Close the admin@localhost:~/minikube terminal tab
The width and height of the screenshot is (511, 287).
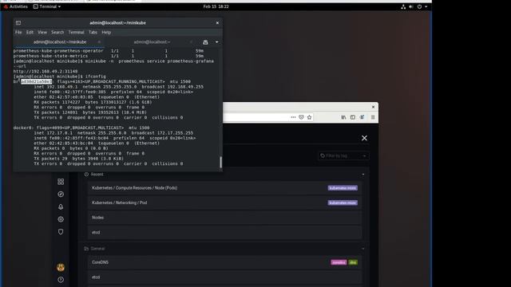point(99,42)
